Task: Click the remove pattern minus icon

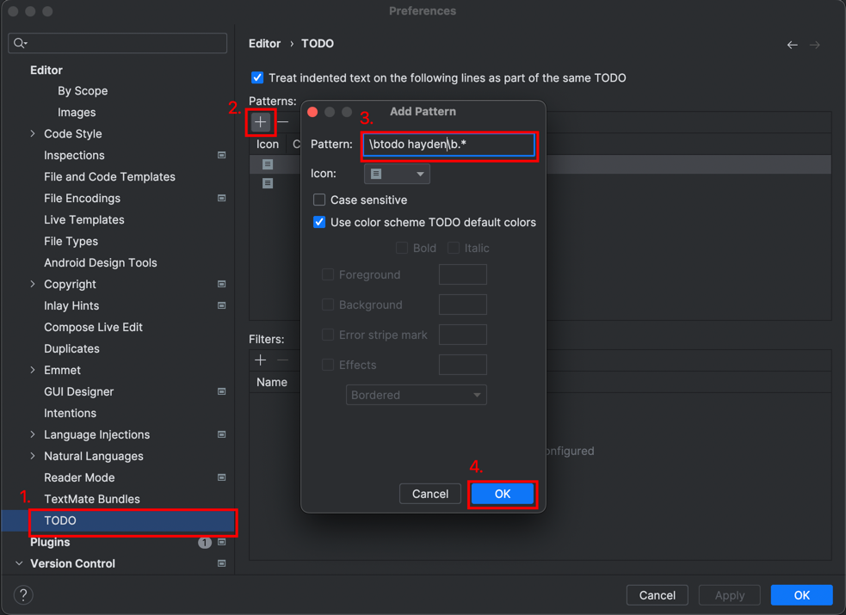Action: pos(283,122)
